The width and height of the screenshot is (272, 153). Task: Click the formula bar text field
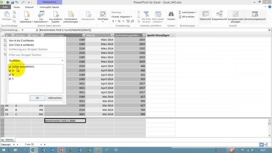pyautogui.click(x=153, y=30)
